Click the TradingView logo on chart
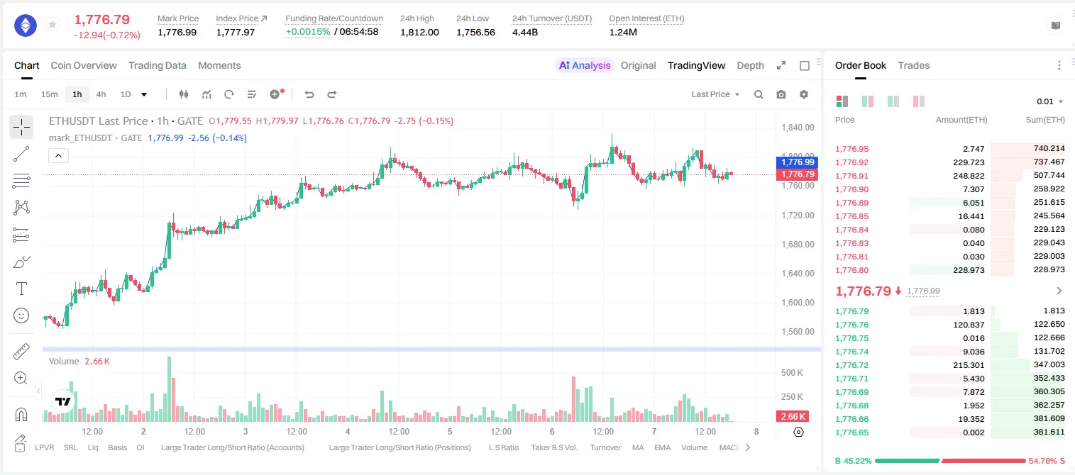 [x=63, y=401]
